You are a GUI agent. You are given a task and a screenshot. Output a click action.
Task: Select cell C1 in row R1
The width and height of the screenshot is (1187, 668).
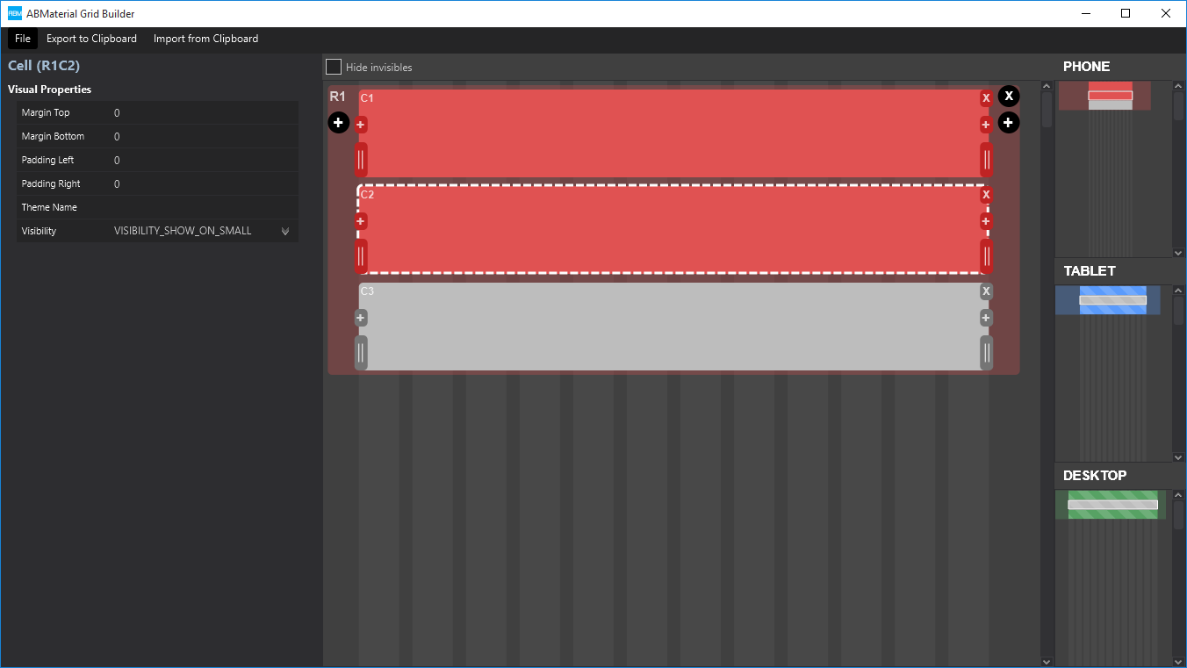[673, 133]
